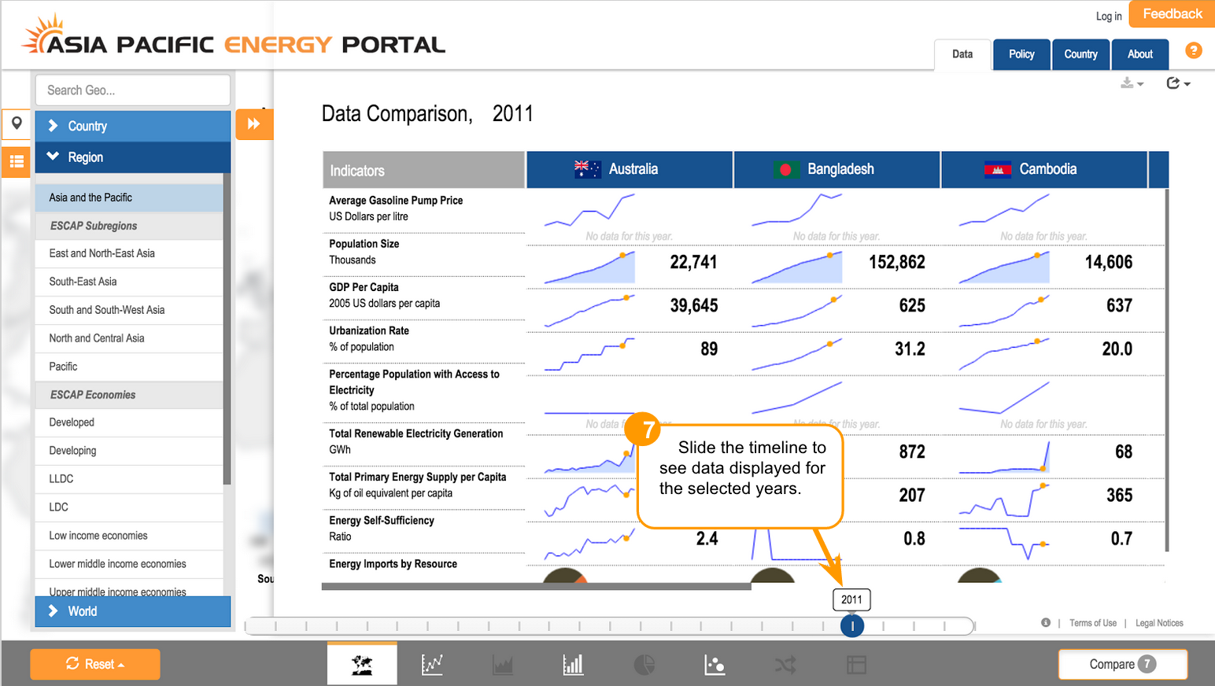Open the Policy tab
1215x686 pixels.
click(1021, 54)
